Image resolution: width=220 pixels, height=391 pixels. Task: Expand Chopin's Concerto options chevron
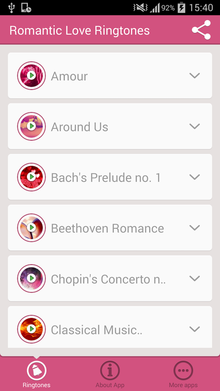(195, 278)
